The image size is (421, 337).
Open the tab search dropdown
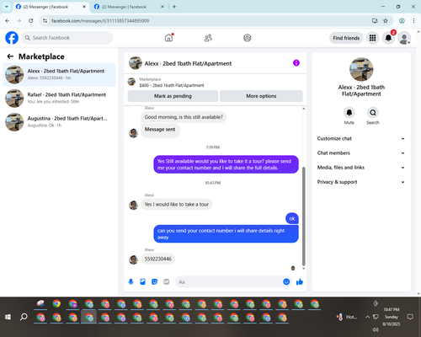tap(7, 7)
